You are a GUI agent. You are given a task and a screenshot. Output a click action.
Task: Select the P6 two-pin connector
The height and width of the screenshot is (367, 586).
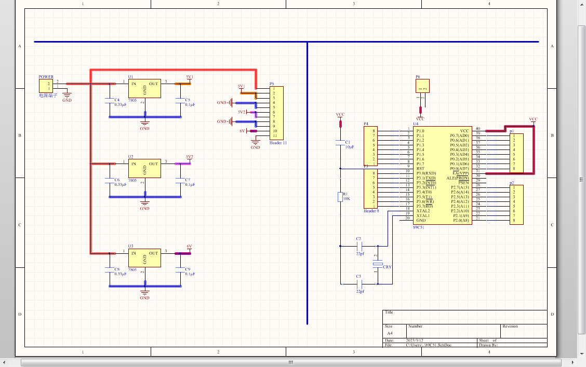click(x=422, y=86)
